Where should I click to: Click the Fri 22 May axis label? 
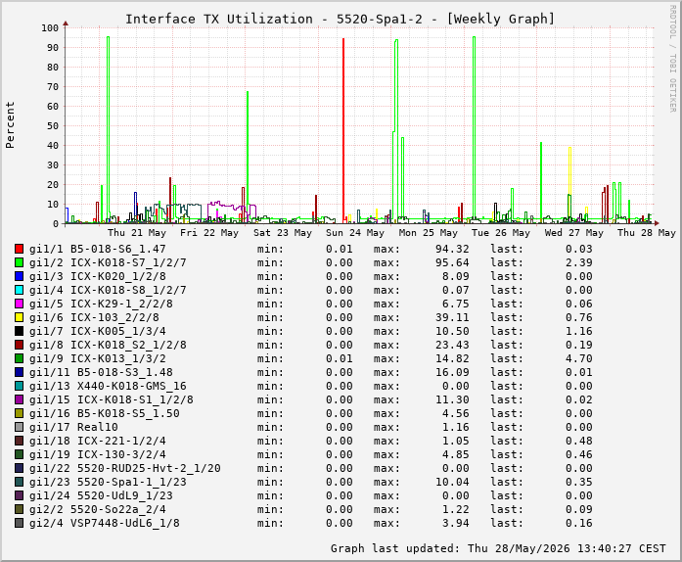coord(209,232)
